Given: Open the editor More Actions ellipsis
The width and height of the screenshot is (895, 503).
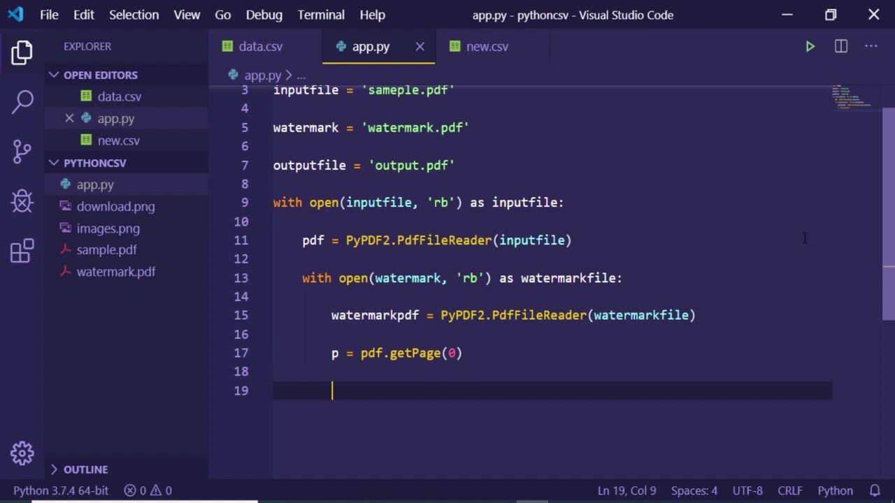Looking at the screenshot, I should pos(871,47).
